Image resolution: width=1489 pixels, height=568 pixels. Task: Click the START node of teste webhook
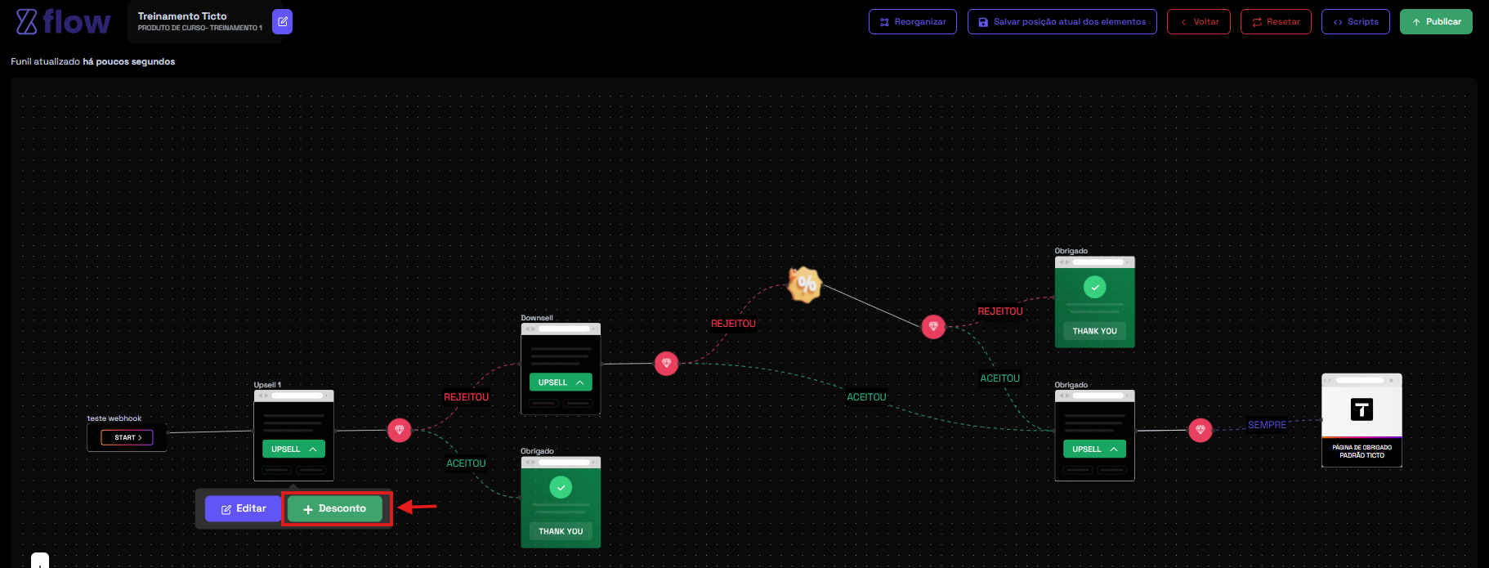point(127,437)
